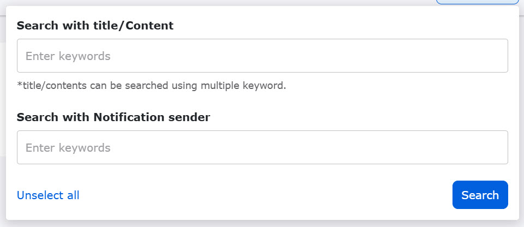The height and width of the screenshot is (227, 524).
Task: Place cursor in the first search box
Action: 218,56
